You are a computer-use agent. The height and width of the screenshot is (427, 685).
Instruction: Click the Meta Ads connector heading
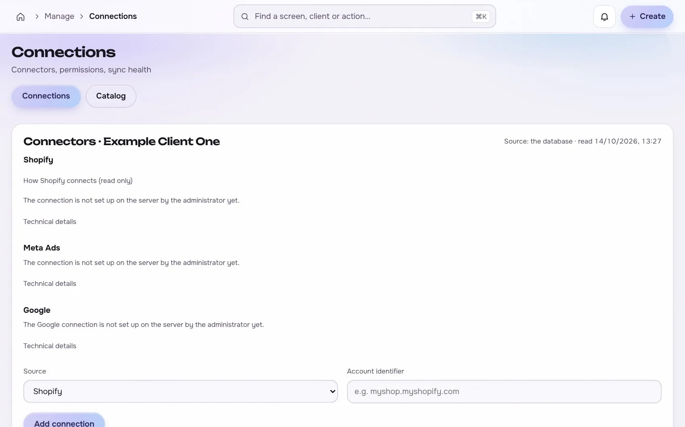(x=42, y=248)
